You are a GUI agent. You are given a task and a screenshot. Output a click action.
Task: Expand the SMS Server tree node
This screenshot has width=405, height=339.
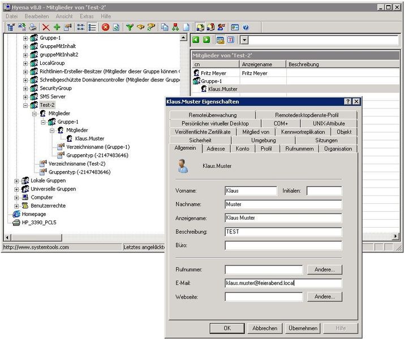(25, 97)
